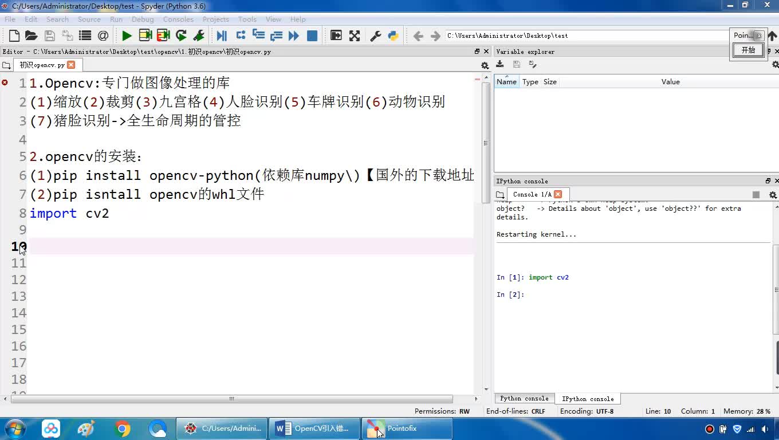Click the Import data icon in Variable explorer

click(x=500, y=65)
